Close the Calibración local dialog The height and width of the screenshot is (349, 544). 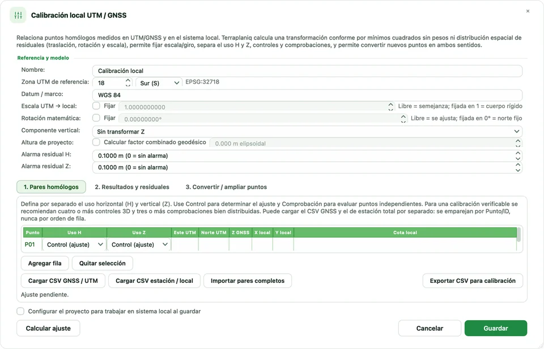point(528,11)
